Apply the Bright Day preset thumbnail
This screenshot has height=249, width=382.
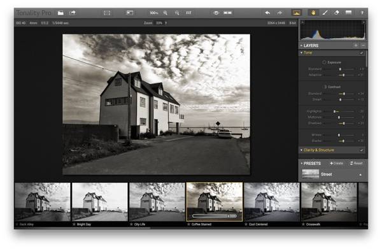100,202
